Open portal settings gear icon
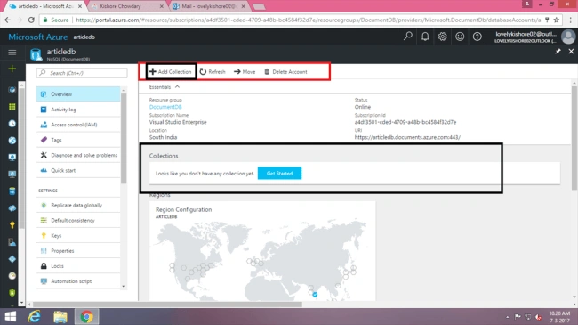 click(442, 37)
